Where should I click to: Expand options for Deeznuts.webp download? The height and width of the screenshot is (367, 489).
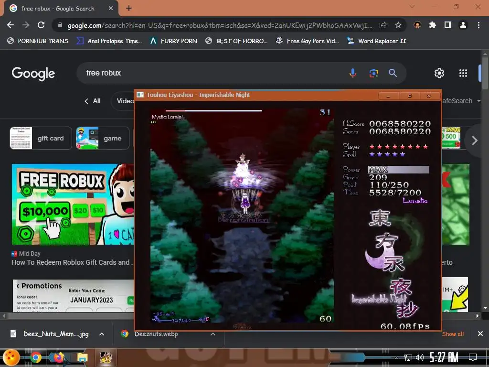[213, 334]
